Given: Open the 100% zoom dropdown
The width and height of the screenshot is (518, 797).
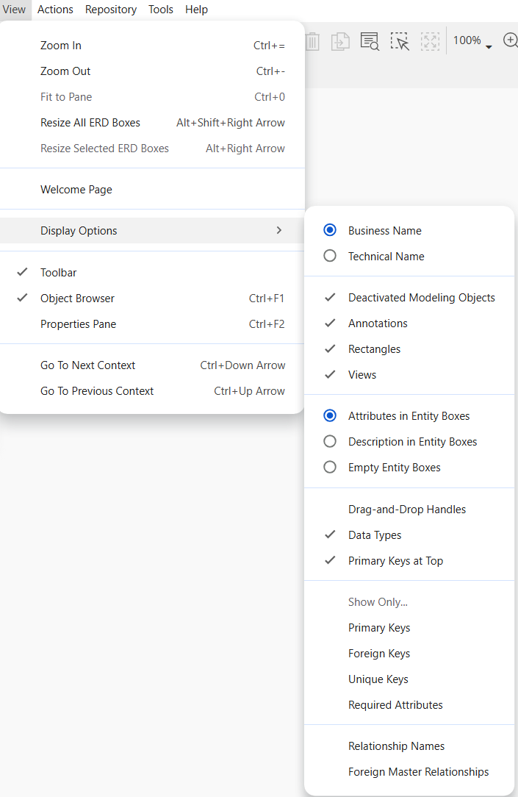Looking at the screenshot, I should click(x=471, y=41).
